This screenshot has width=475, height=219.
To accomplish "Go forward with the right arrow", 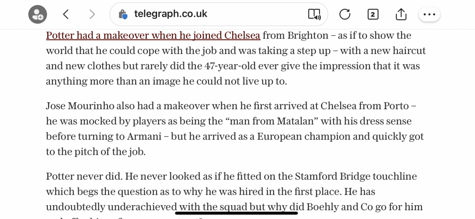I will 92,14.
